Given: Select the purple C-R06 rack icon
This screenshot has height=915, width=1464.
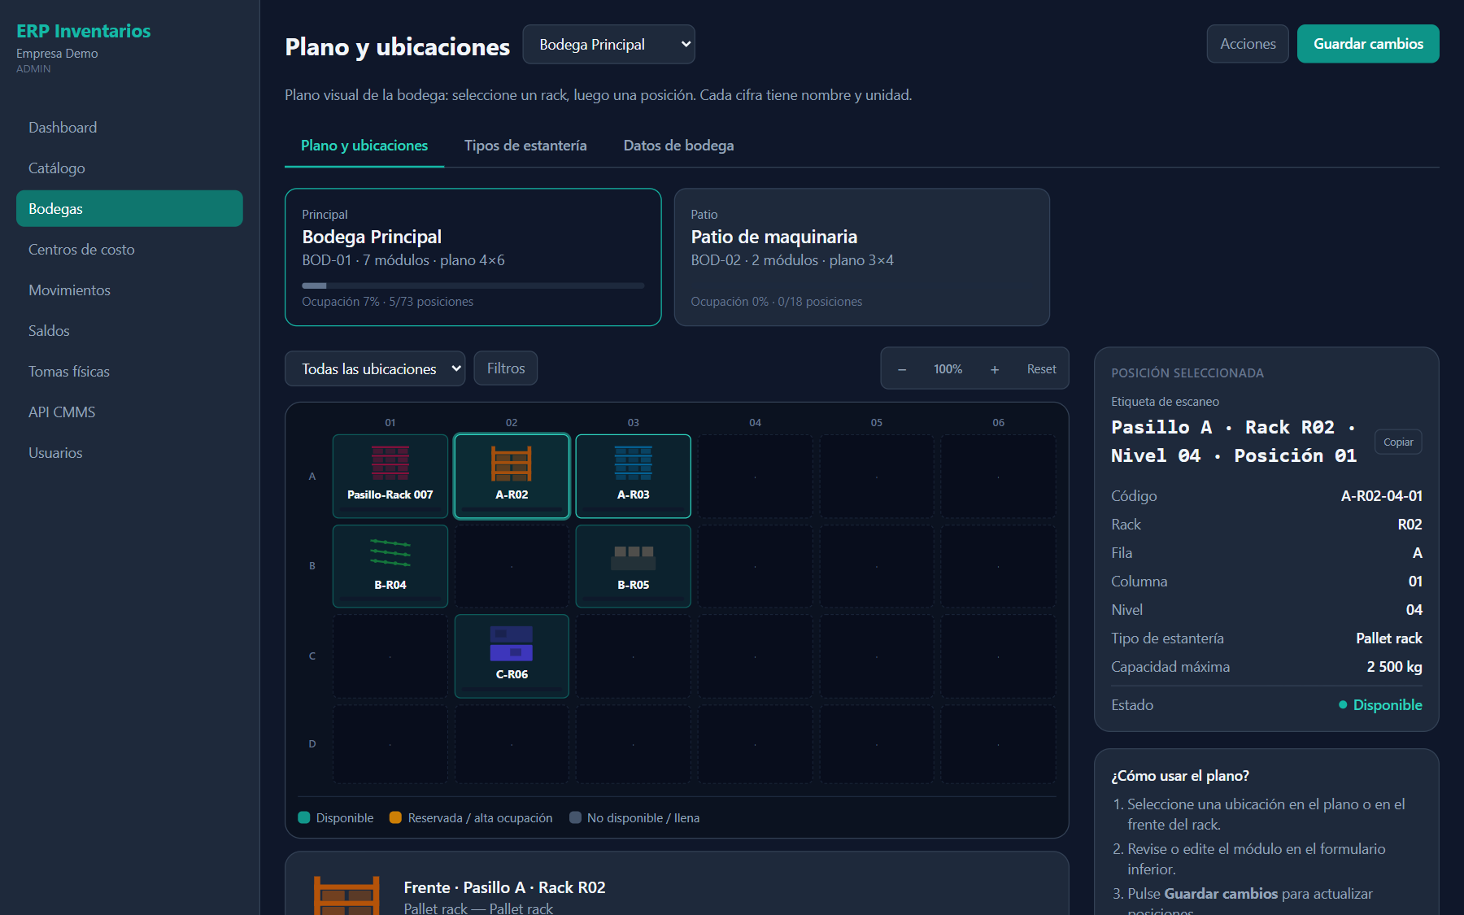Looking at the screenshot, I should tap(512, 643).
